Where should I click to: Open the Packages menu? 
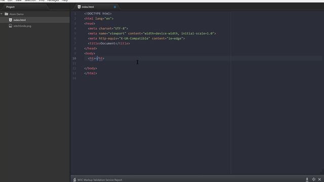[53, 1]
